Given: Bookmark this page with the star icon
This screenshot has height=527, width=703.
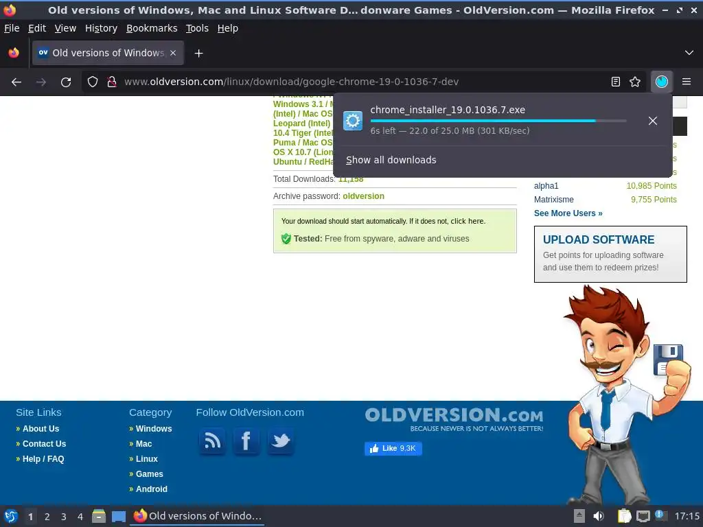Looking at the screenshot, I should [635, 82].
